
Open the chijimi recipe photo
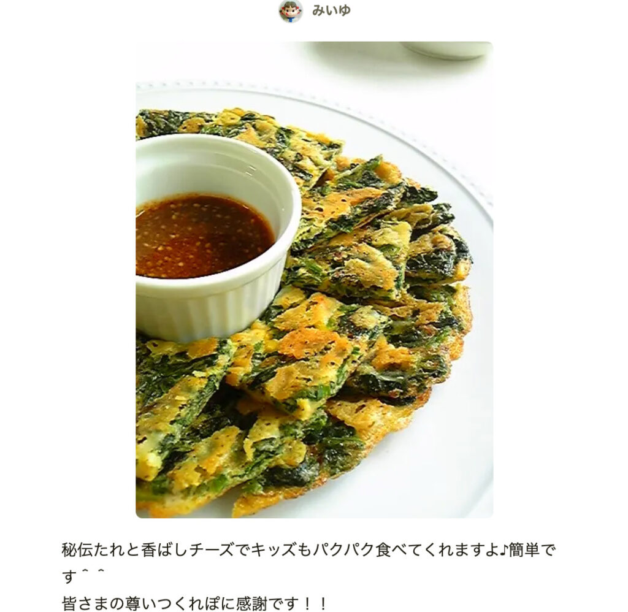pos(315,280)
